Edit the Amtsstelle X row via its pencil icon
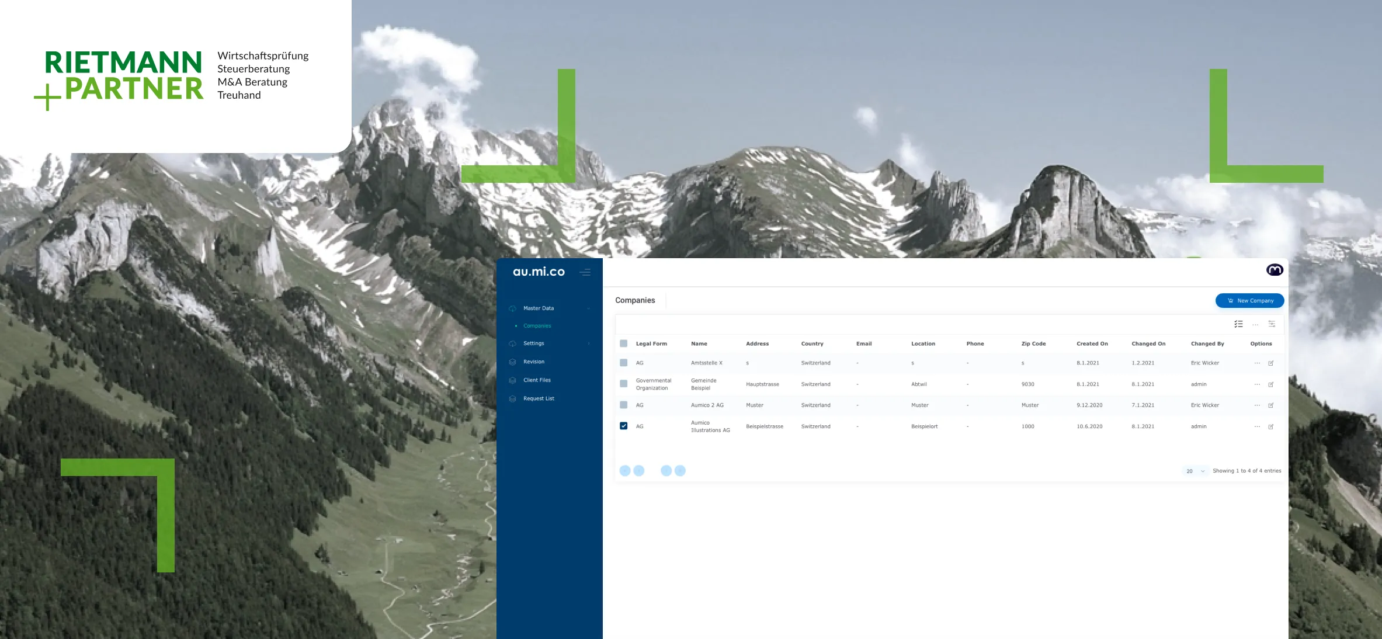 1271,363
